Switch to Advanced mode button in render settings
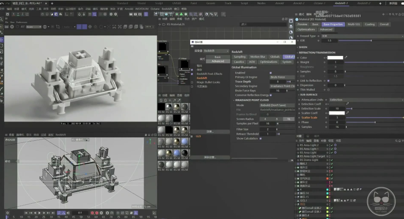This screenshot has width=404, height=219. 218,61
